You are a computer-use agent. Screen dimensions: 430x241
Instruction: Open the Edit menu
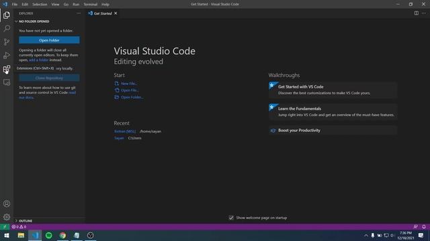click(x=25, y=5)
